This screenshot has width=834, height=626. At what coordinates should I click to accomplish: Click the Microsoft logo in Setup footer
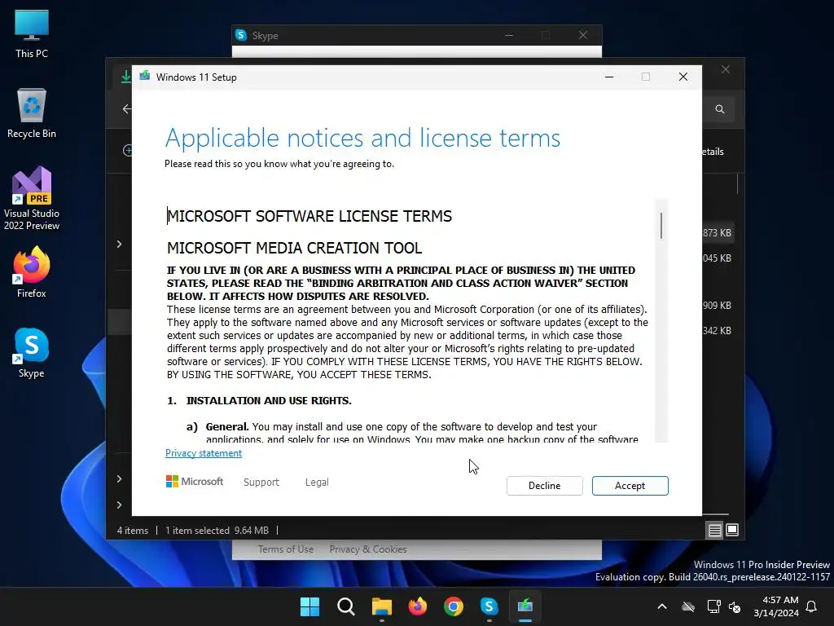coord(195,481)
